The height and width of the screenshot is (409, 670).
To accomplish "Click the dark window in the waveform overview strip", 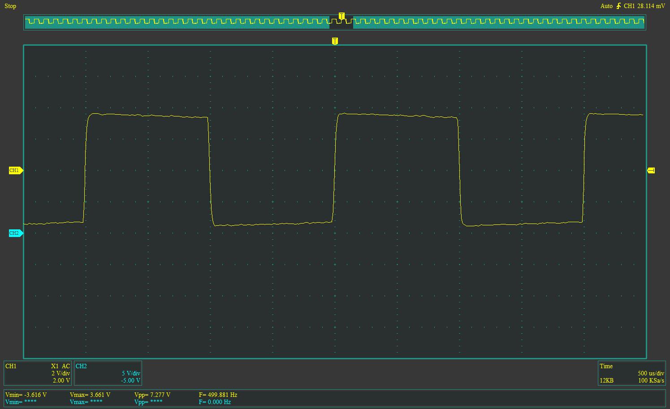I will click(x=341, y=22).
